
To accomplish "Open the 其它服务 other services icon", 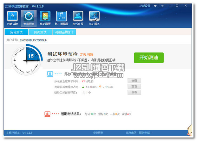I will pos(94,18).
